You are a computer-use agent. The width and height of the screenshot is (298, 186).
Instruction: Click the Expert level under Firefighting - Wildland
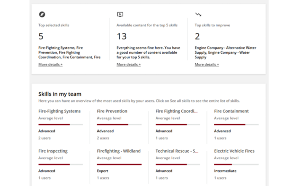click(x=102, y=171)
